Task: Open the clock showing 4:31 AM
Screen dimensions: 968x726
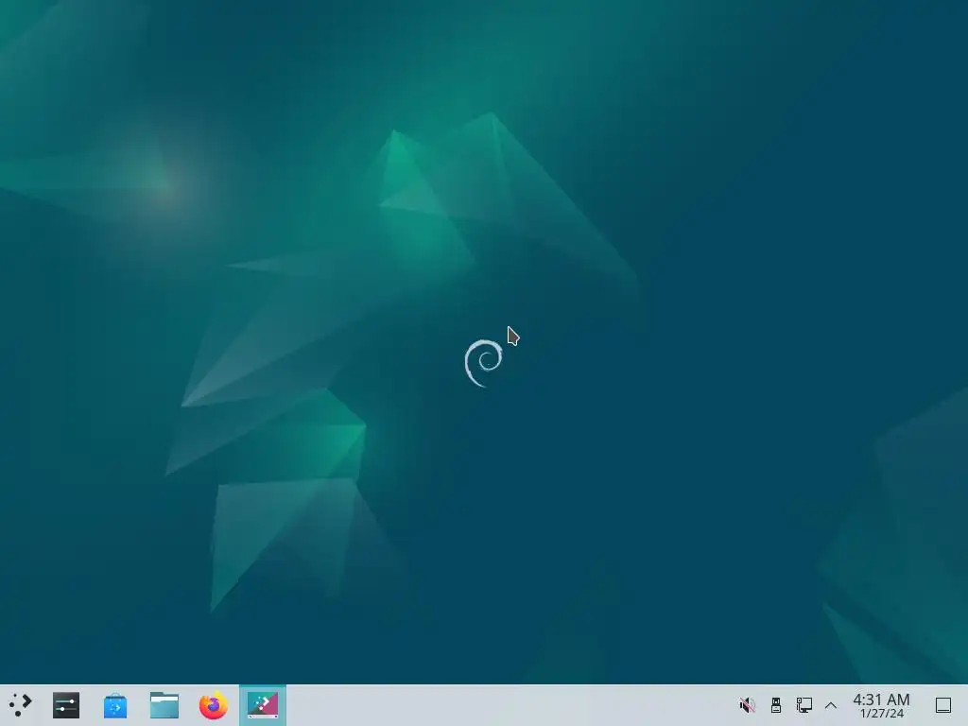Action: pos(881,705)
